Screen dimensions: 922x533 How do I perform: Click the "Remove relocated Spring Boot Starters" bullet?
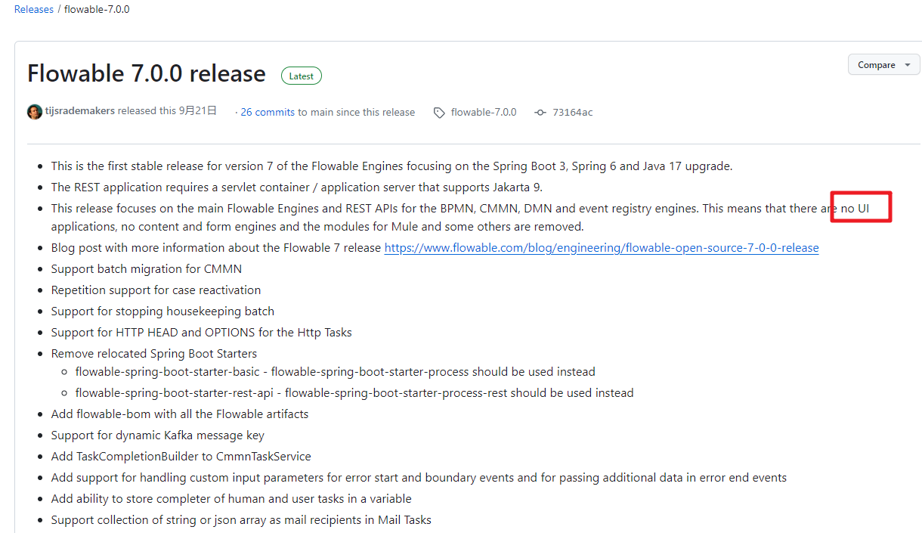(154, 354)
